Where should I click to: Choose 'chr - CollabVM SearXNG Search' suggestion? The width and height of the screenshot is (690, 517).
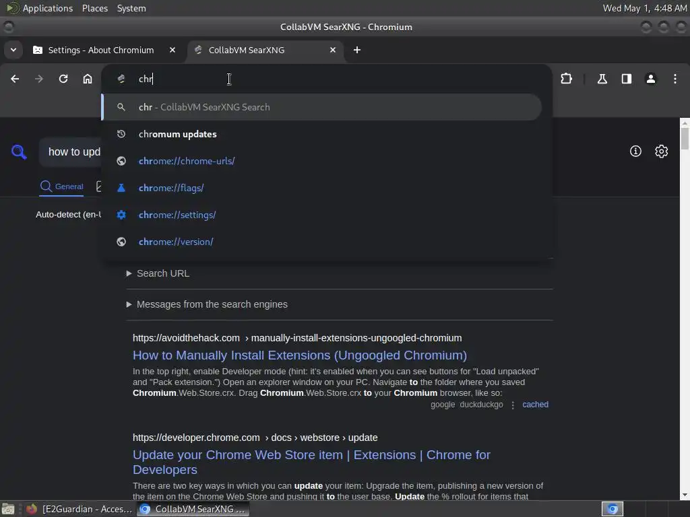point(321,107)
